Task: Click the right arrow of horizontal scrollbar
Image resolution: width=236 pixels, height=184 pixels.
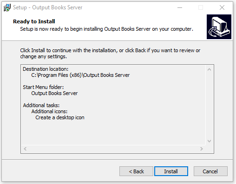Action: pos(202,149)
